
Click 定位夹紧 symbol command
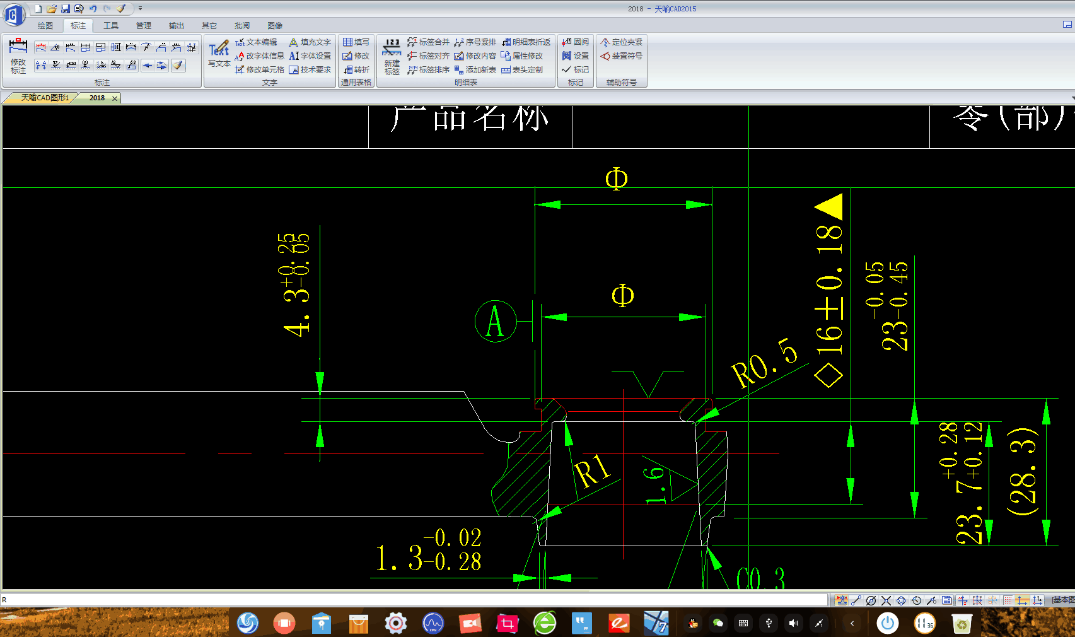622,42
